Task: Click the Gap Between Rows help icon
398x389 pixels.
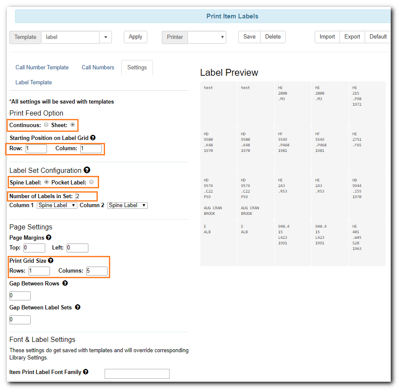Action: (x=65, y=283)
